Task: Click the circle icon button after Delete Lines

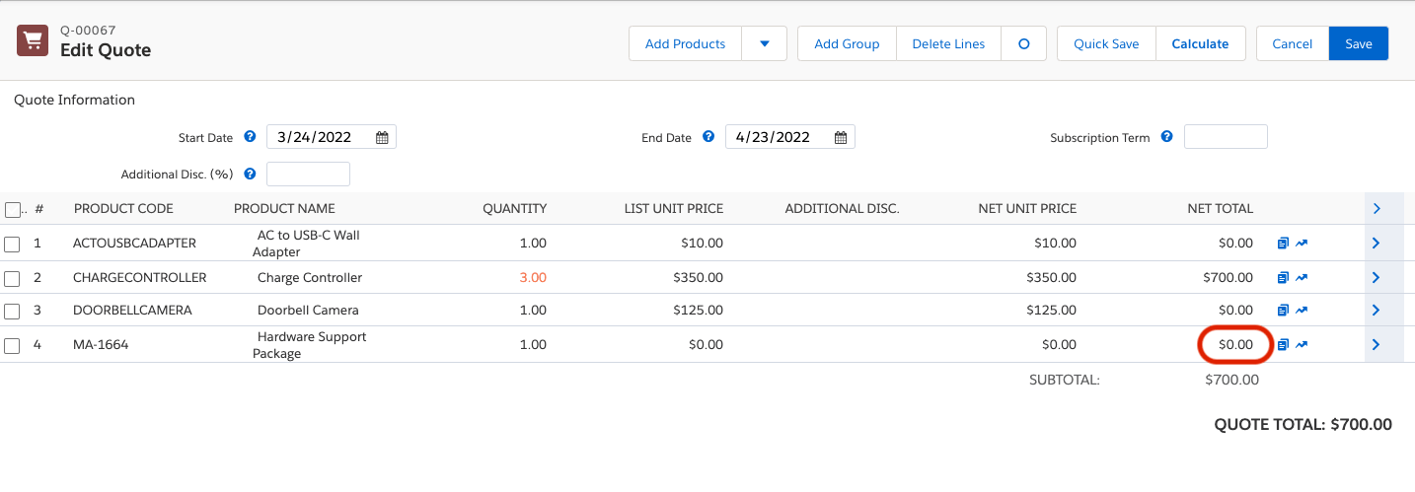Action: [x=1023, y=44]
